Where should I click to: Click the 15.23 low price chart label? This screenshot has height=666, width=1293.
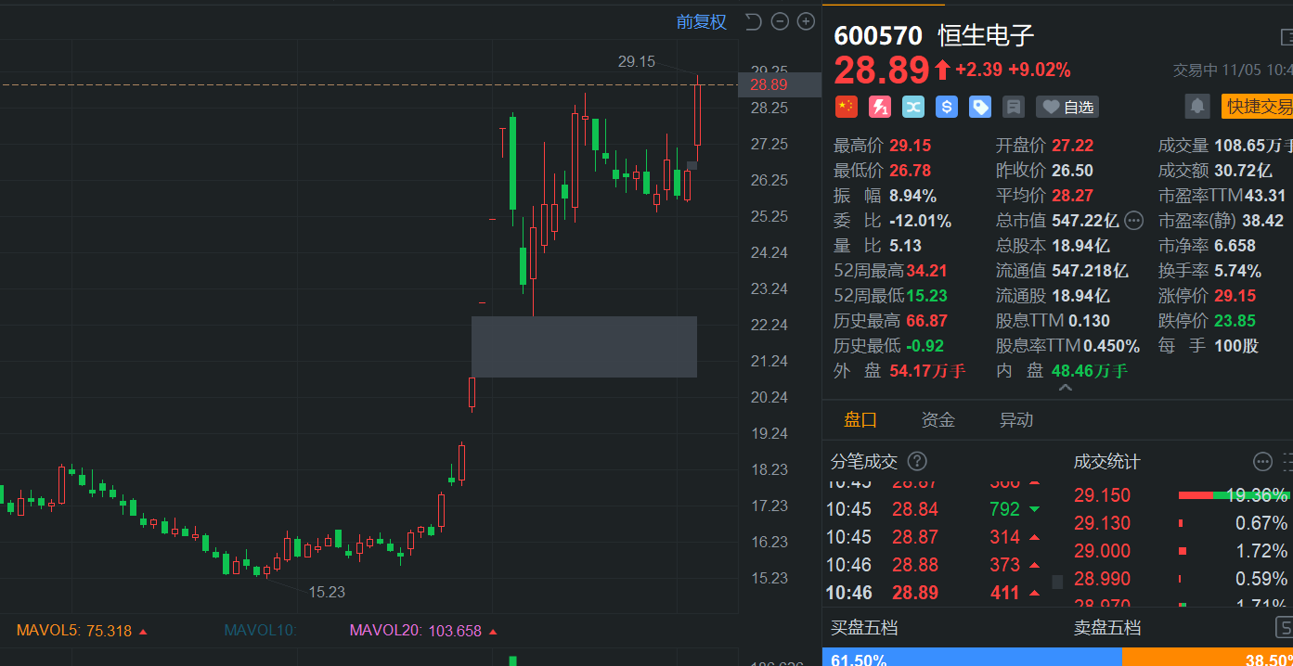point(327,592)
